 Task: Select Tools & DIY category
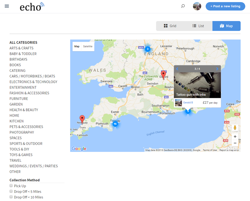coord(19,149)
